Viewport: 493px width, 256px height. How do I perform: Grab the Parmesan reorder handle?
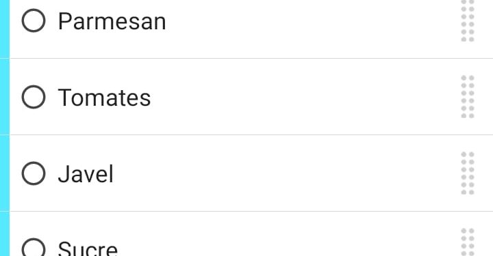[x=468, y=20]
